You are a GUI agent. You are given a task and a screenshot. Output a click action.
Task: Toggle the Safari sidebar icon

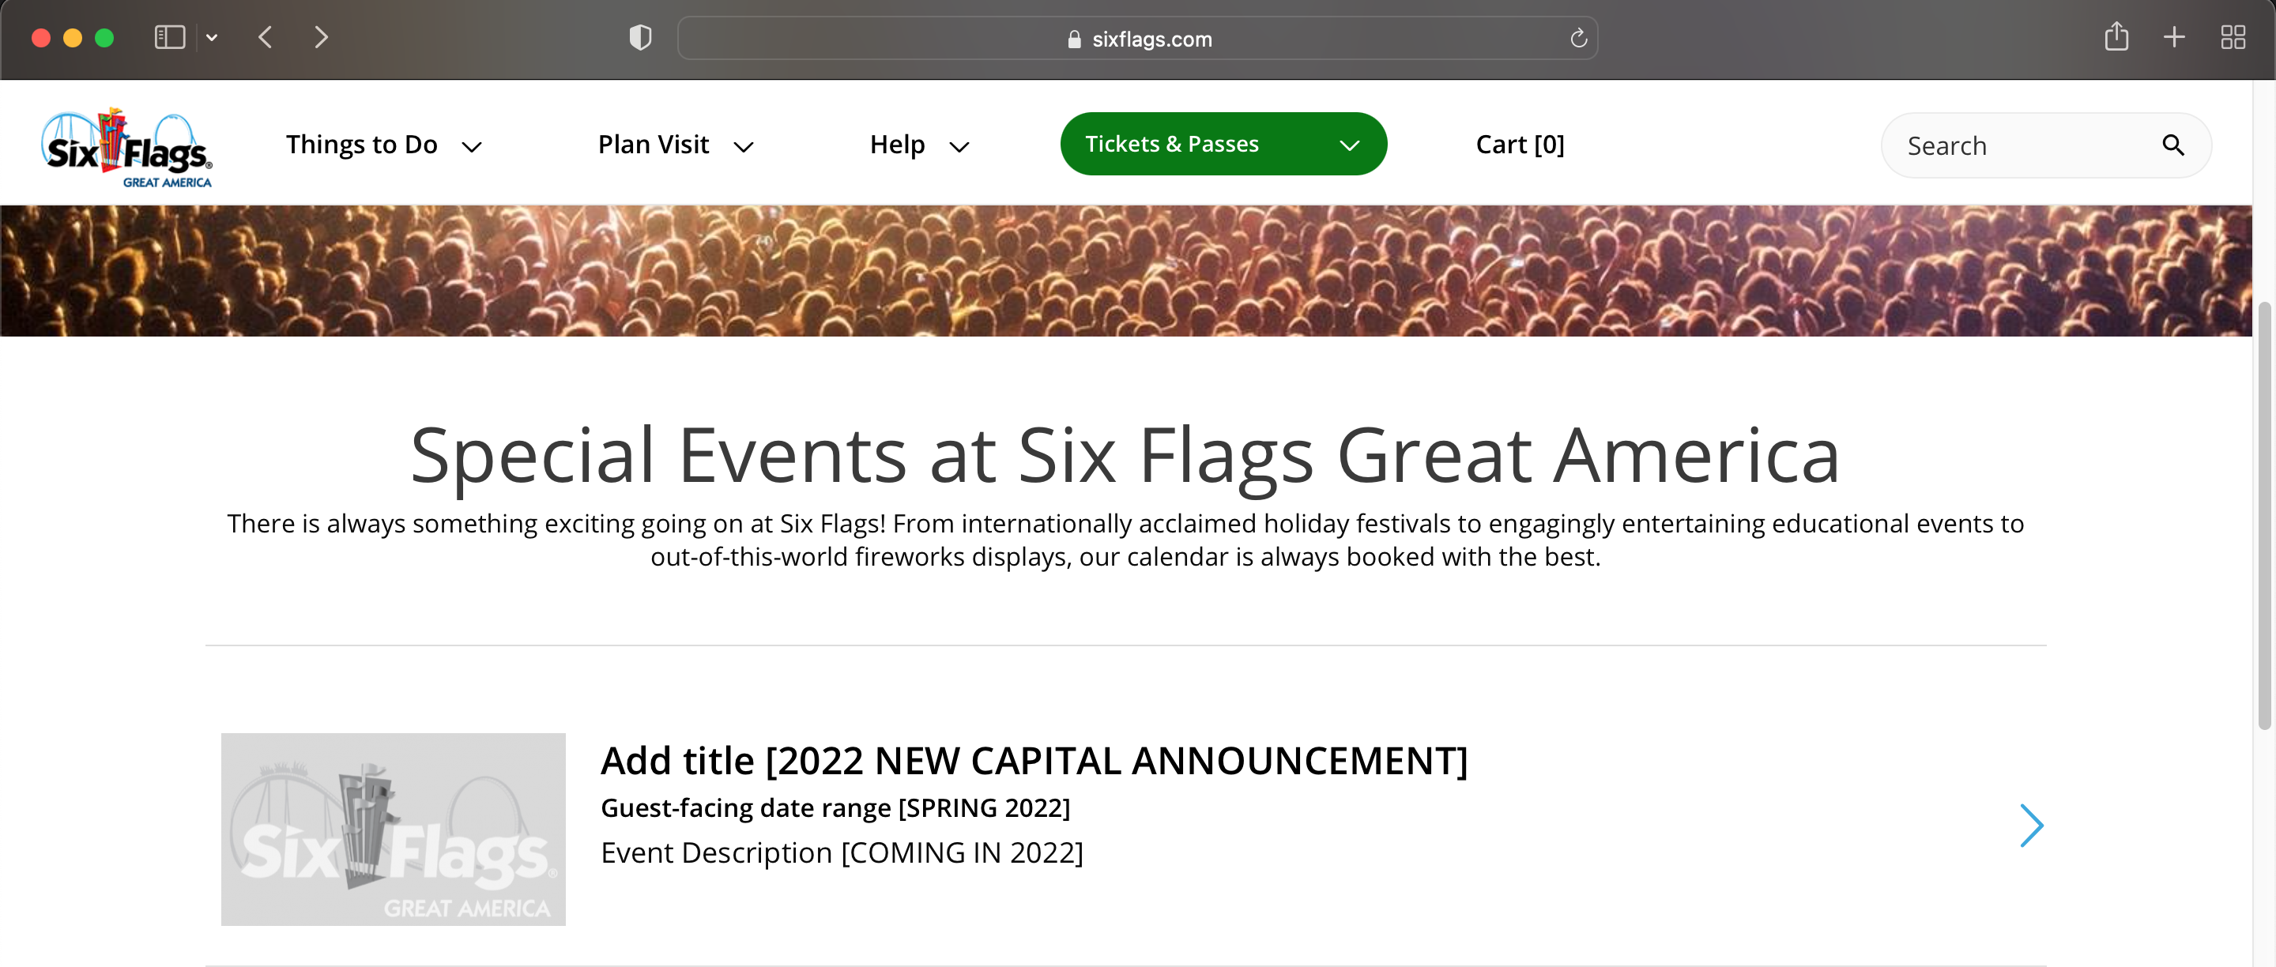pos(170,37)
